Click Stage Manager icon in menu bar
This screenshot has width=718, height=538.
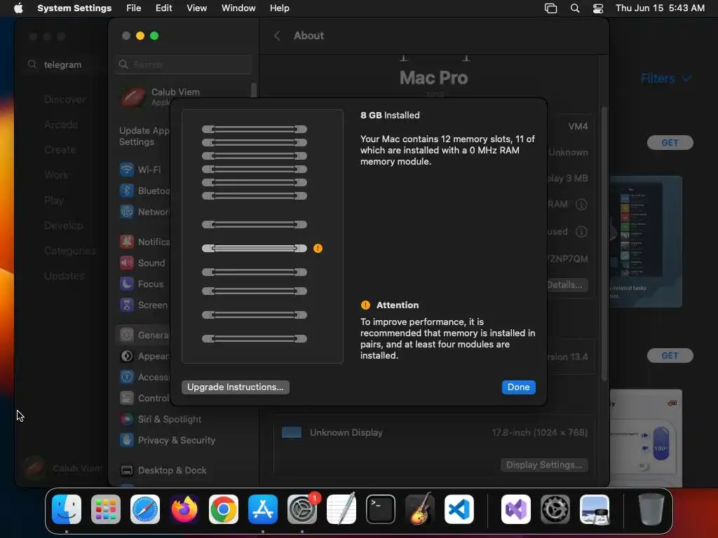click(551, 8)
